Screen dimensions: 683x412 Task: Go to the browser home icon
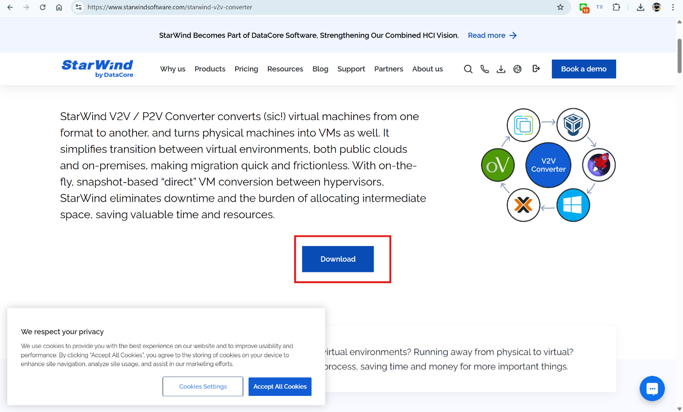pyautogui.click(x=59, y=7)
